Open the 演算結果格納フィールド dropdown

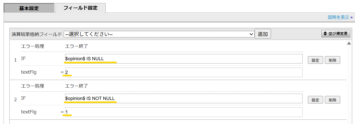(159, 34)
